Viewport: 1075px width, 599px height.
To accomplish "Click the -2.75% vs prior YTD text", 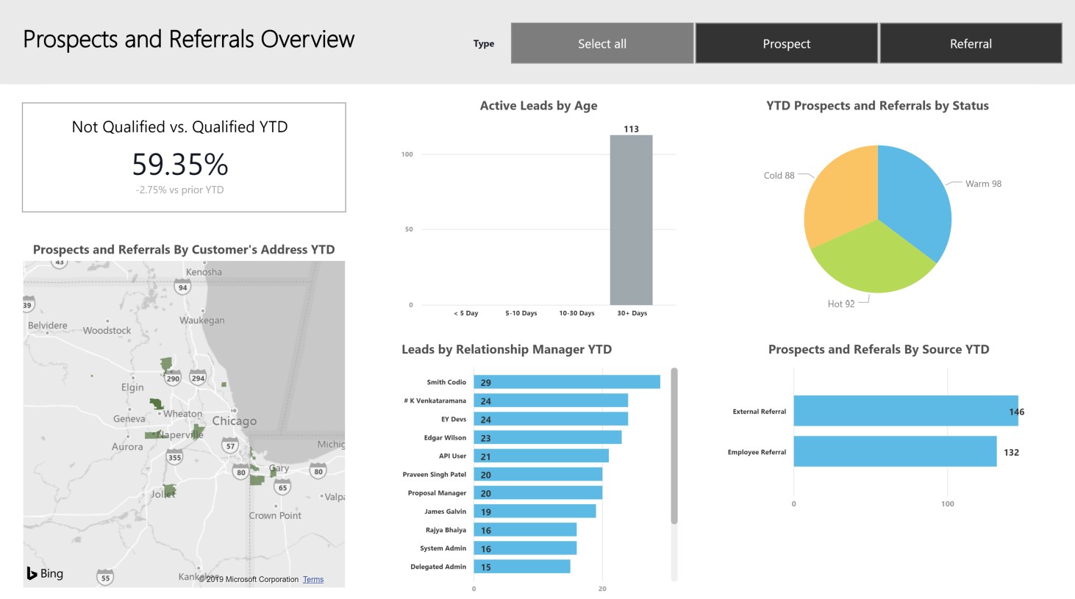I will (180, 190).
